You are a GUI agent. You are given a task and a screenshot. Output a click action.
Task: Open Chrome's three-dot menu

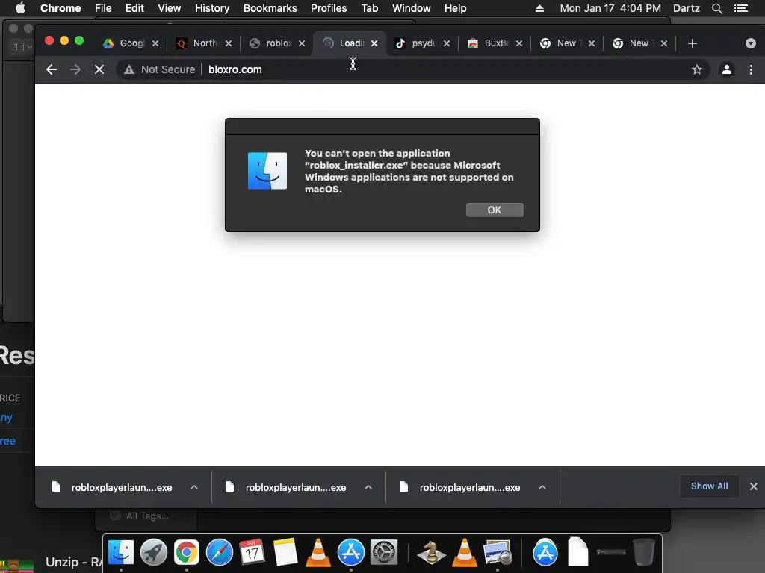[751, 69]
